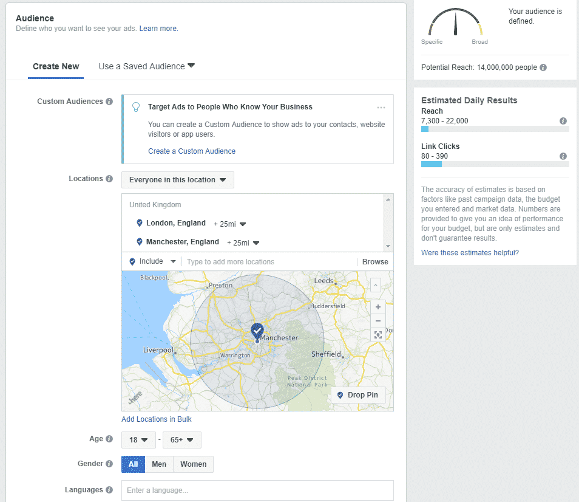Open the three-dots menu in Custom Audience tip

[x=381, y=108]
